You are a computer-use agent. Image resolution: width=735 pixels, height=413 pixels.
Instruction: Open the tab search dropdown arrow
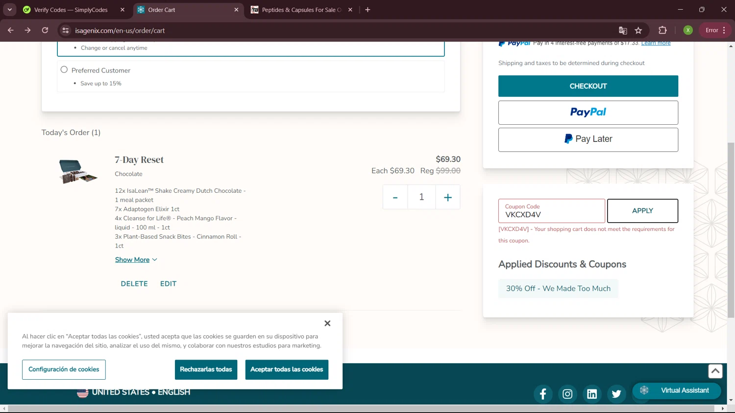10,10
